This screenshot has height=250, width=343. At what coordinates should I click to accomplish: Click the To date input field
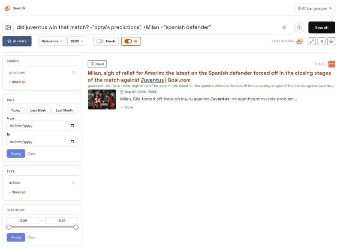[x=42, y=142]
